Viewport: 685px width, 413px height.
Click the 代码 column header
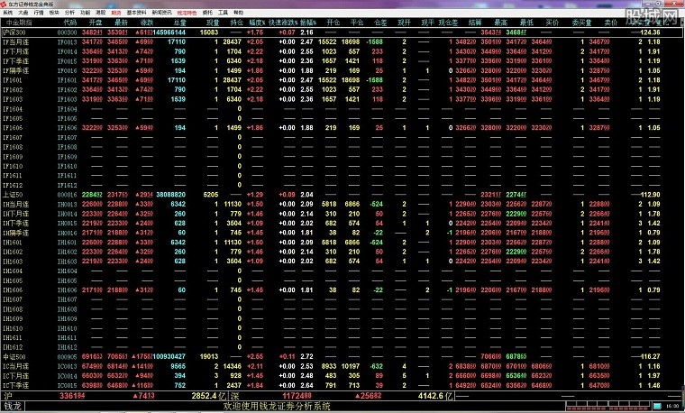tap(69, 22)
